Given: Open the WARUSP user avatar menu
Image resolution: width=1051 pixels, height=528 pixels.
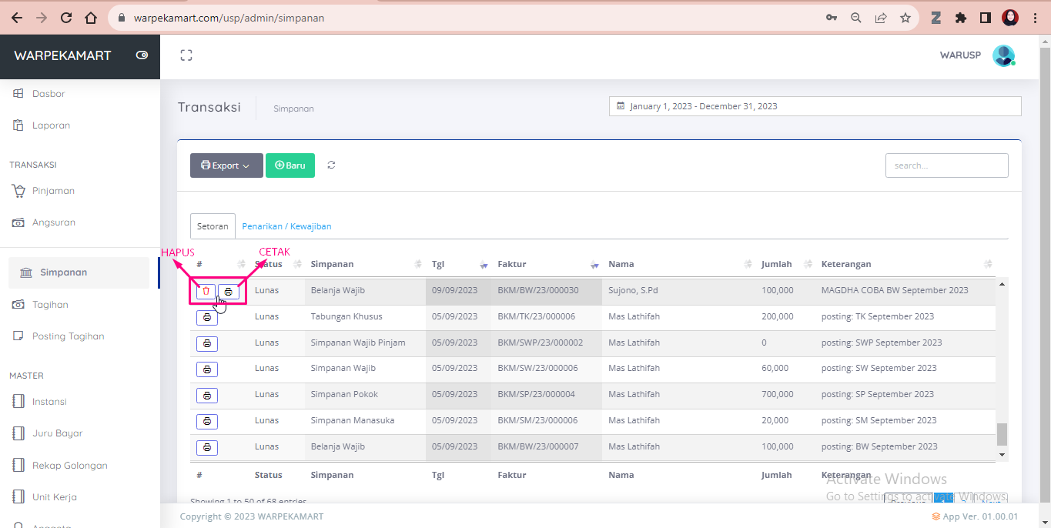Looking at the screenshot, I should click(x=1003, y=55).
